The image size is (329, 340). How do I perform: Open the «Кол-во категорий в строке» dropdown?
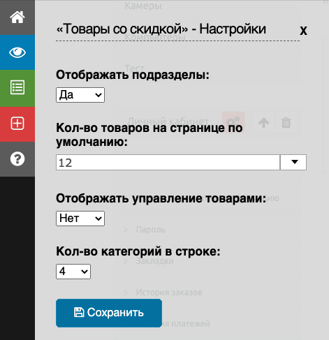tap(73, 272)
